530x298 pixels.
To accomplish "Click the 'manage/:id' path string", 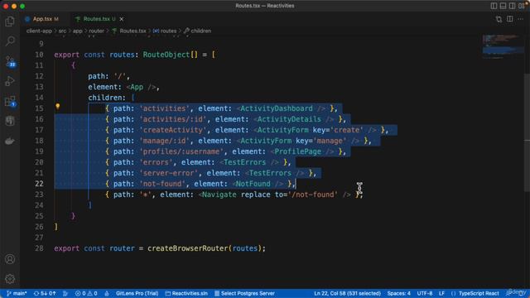I will coord(164,141).
